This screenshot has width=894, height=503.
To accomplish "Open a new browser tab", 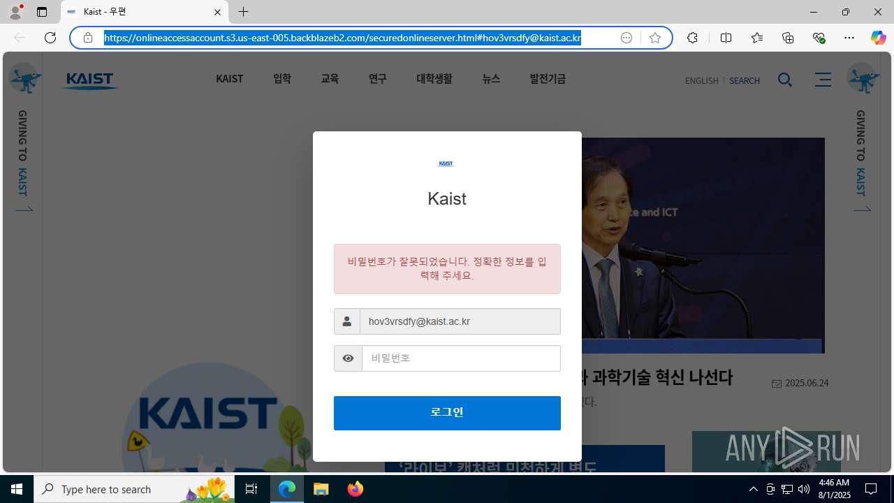I will coord(243,12).
